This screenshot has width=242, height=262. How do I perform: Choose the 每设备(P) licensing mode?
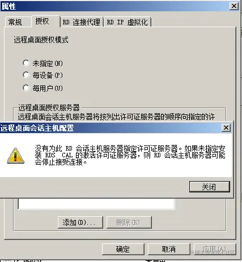[x=26, y=75]
